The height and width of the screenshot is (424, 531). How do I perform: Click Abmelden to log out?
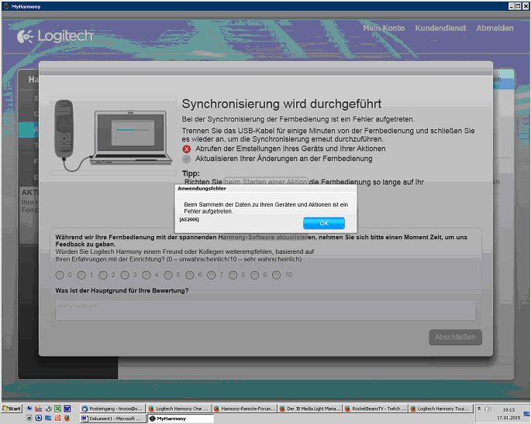click(495, 28)
